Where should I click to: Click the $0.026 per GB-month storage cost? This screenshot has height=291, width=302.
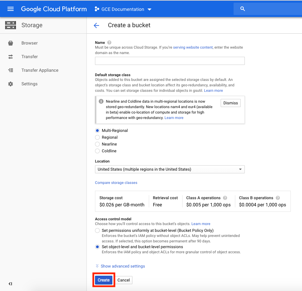click(x=122, y=205)
